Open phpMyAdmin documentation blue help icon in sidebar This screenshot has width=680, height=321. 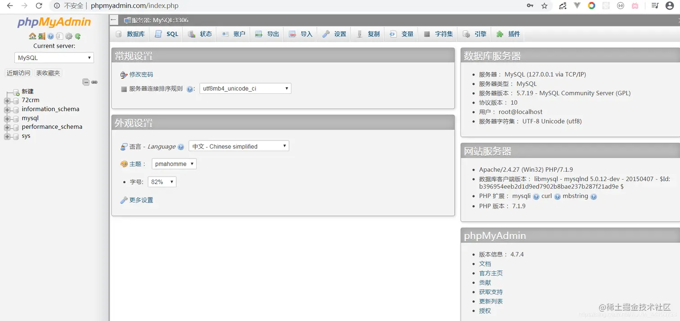pos(50,36)
